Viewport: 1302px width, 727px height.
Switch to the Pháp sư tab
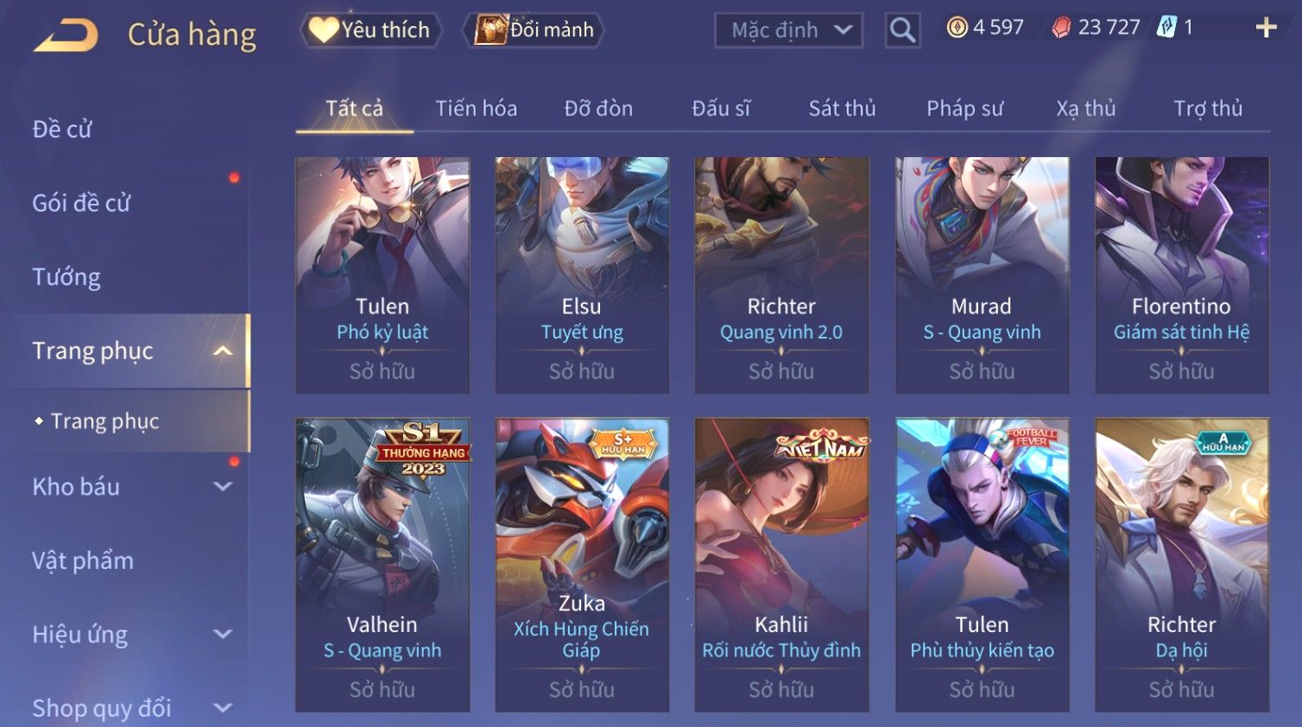(964, 108)
